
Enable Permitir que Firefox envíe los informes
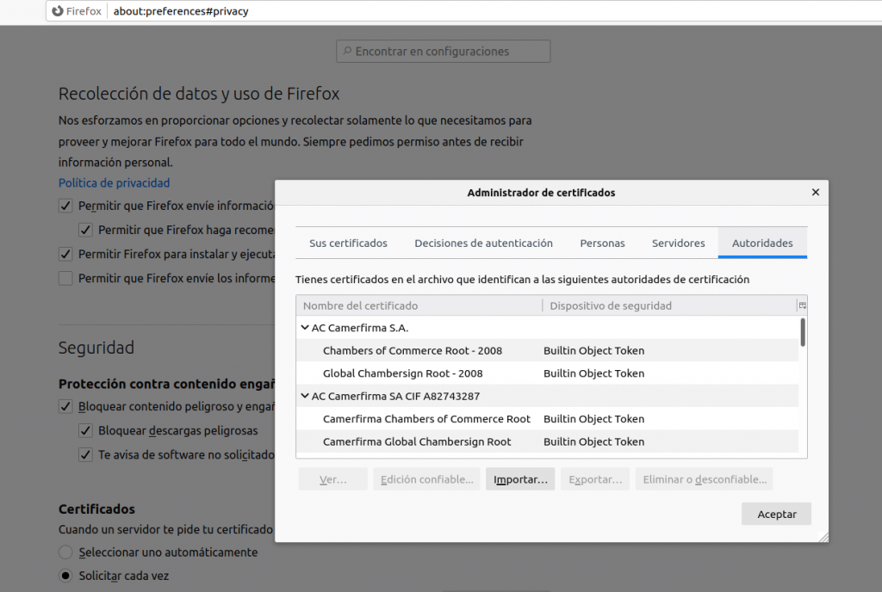coord(65,278)
